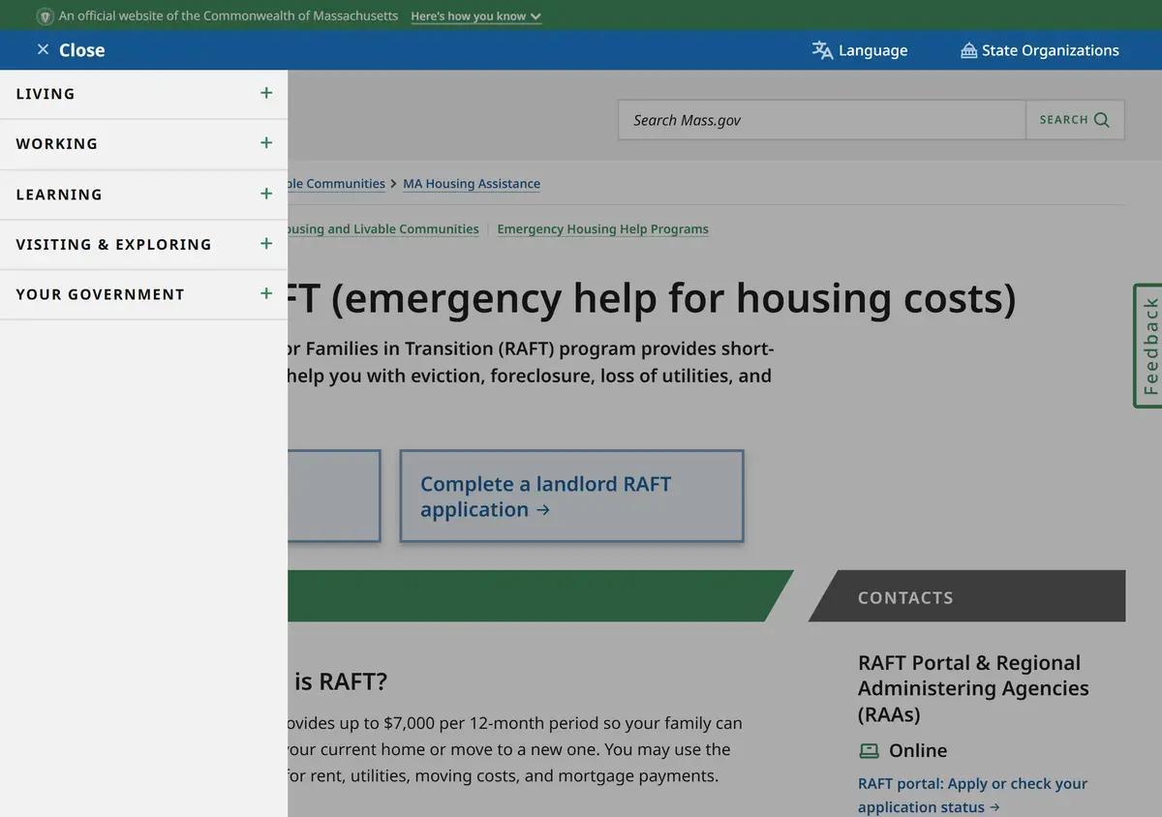This screenshot has width=1162, height=817.
Task: Click arrow in landlord RAFT application button
Action: point(543,510)
